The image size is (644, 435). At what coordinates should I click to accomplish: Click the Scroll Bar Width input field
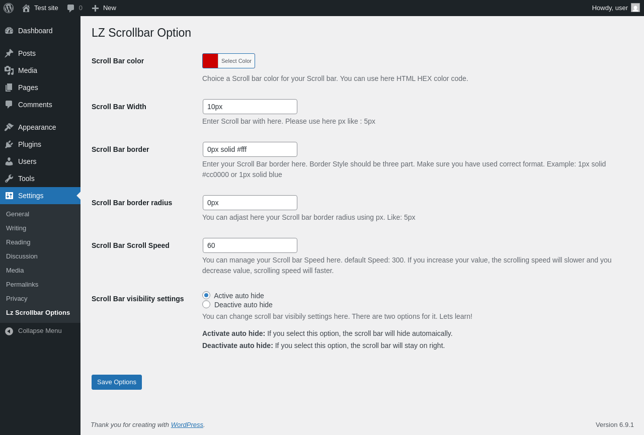click(x=250, y=107)
